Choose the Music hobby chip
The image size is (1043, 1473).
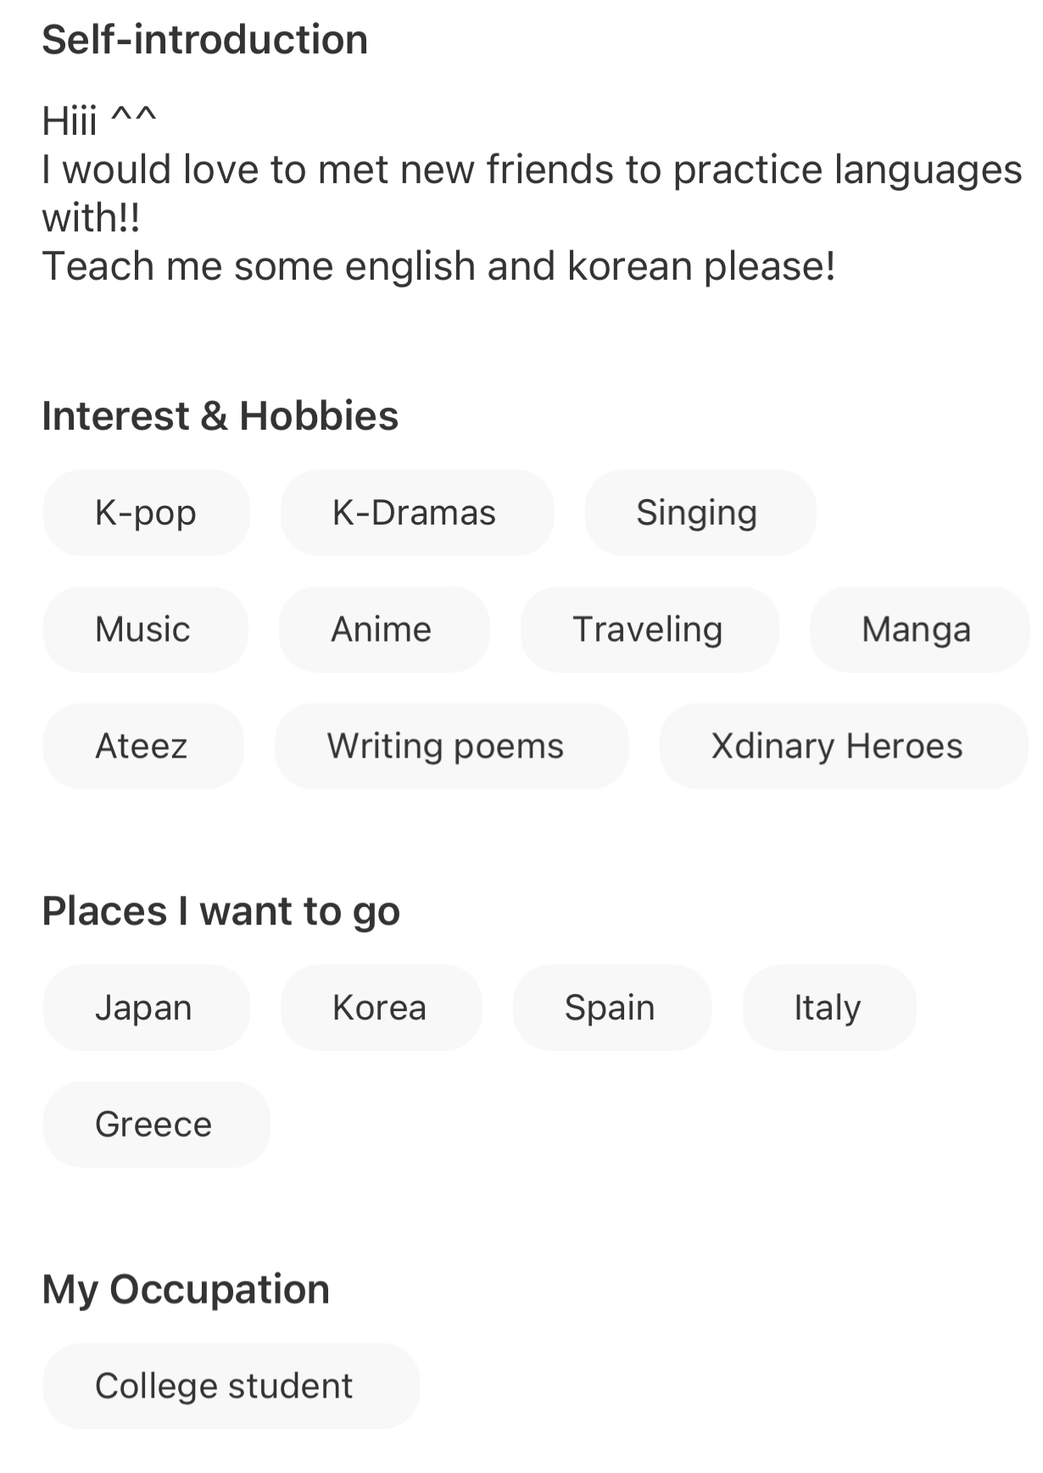[145, 630]
